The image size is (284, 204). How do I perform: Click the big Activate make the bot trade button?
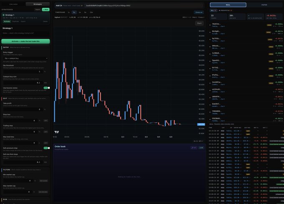coord(25,41)
